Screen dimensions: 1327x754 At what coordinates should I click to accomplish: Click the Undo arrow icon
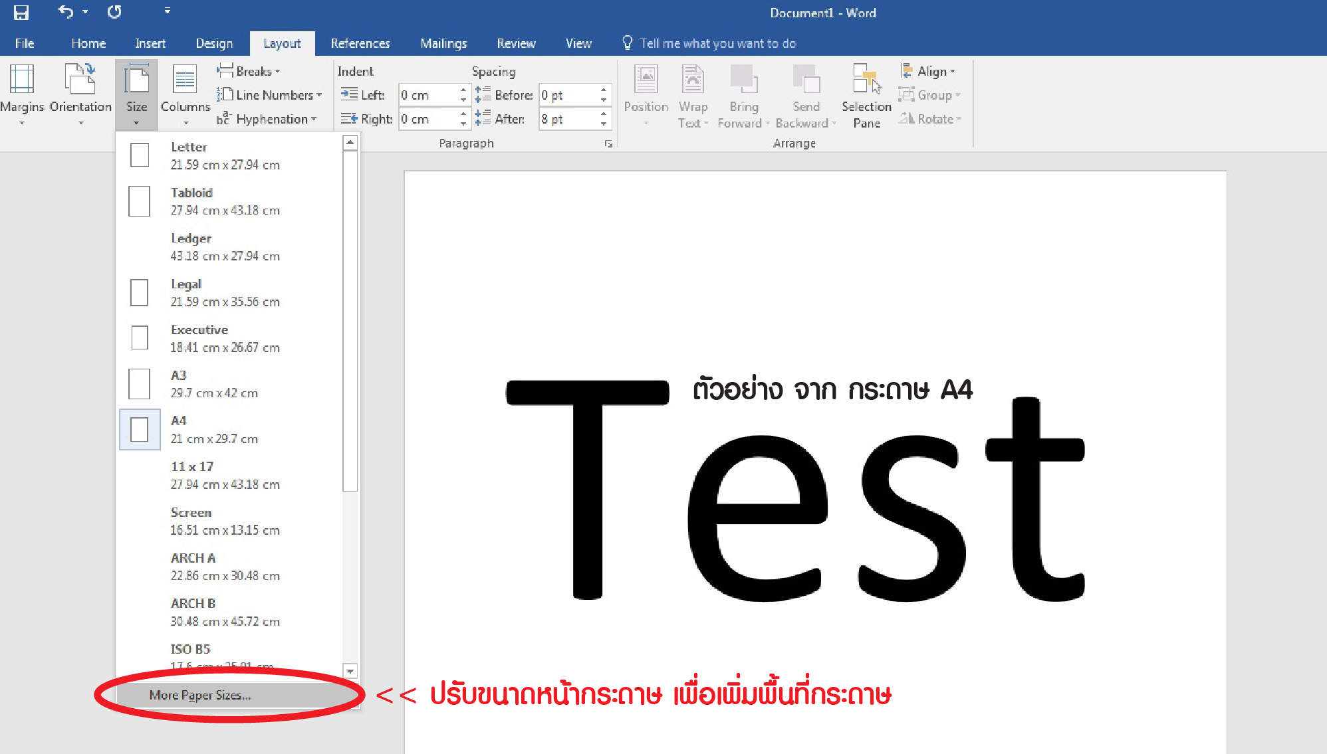[65, 11]
